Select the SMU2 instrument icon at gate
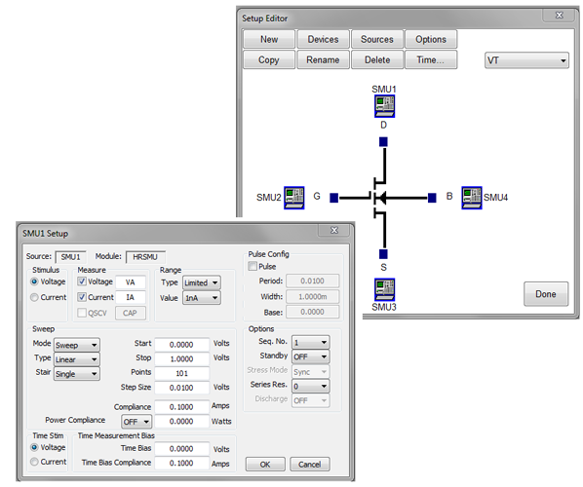Viewport: 583px width, 487px height. click(x=294, y=198)
